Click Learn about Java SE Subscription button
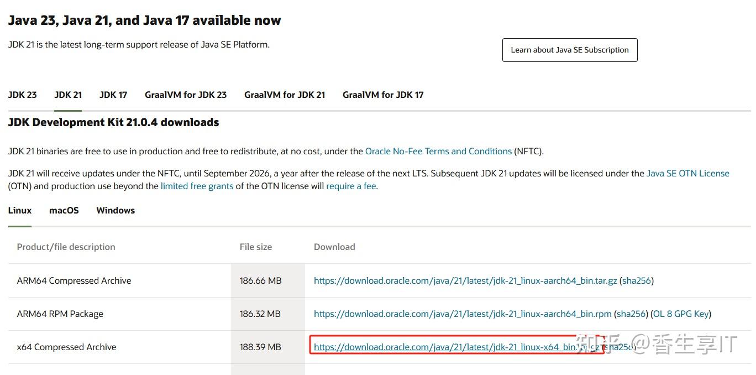This screenshot has height=375, width=756. [x=570, y=50]
